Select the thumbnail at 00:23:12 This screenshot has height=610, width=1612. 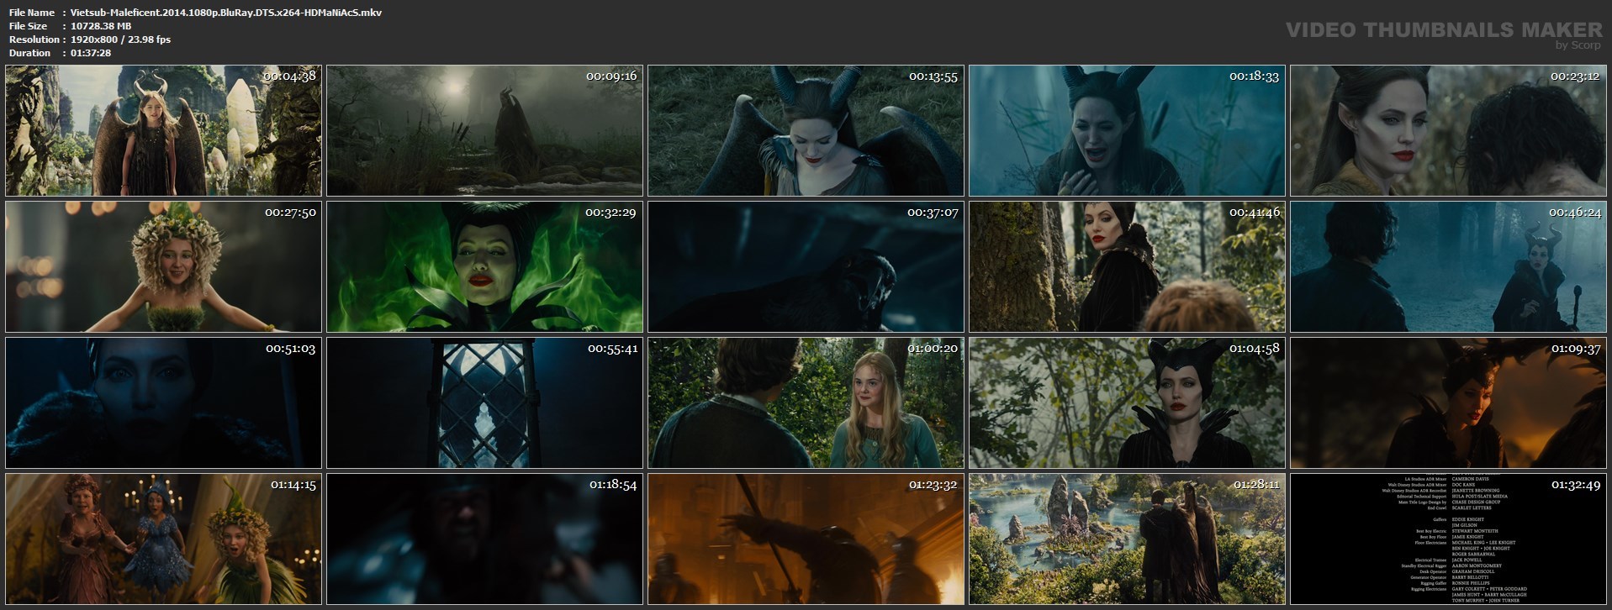[1448, 130]
